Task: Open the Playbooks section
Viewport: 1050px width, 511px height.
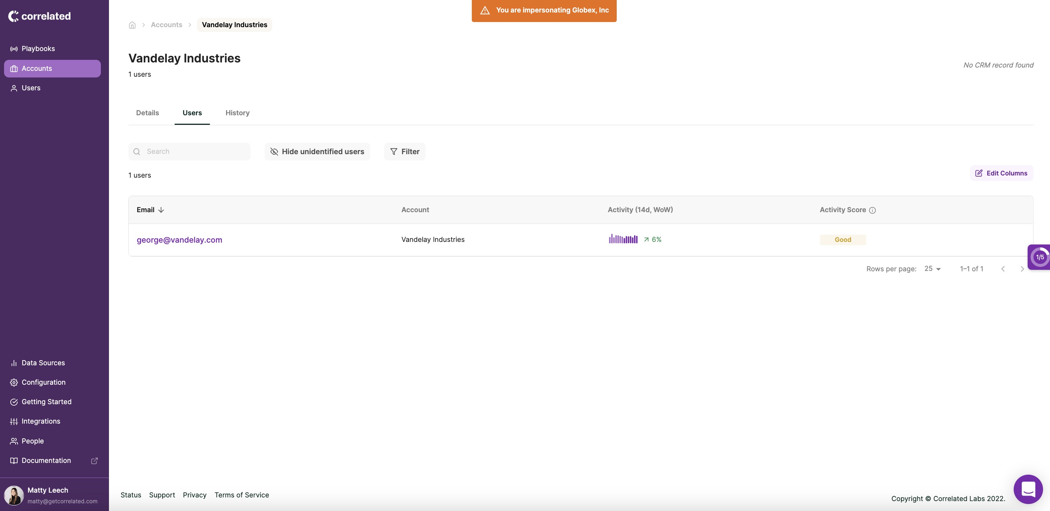Action: pyautogui.click(x=38, y=48)
